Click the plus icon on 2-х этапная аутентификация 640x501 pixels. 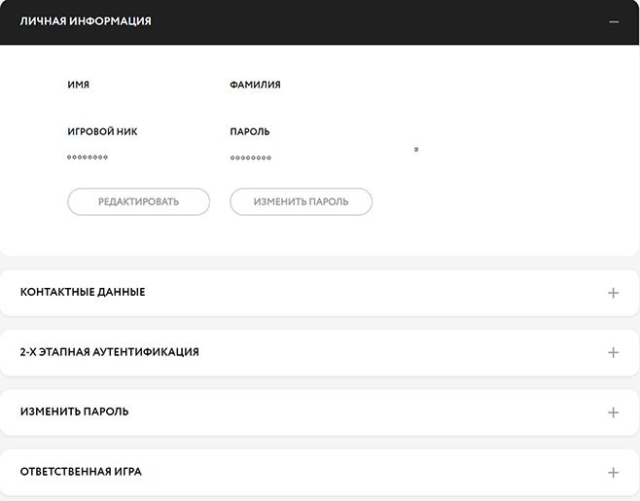(x=613, y=352)
